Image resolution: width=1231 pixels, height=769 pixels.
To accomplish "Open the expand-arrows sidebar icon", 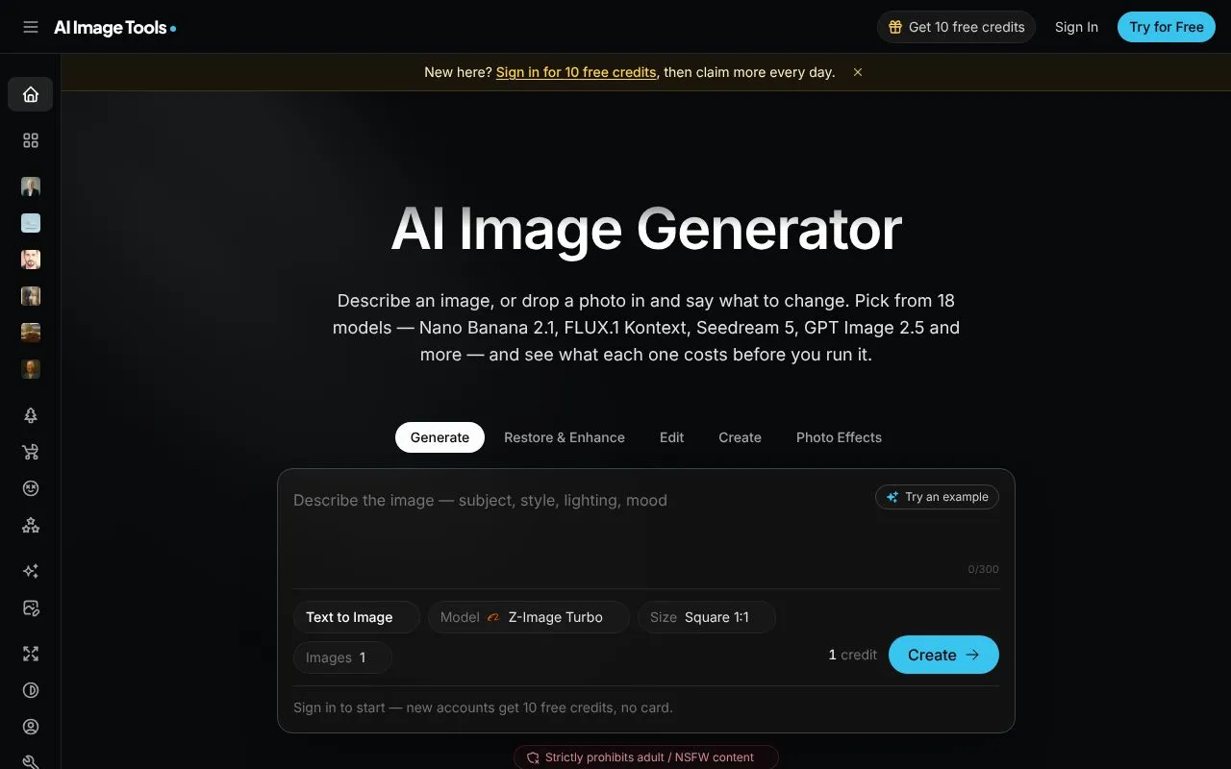I will 31,654.
